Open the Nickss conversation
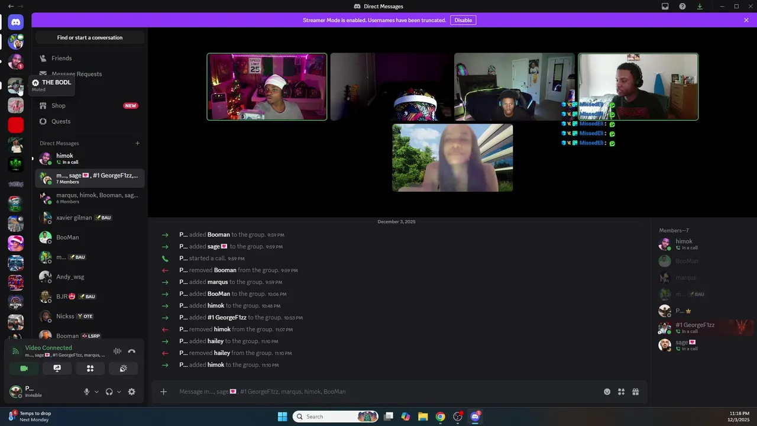This screenshot has width=757, height=426. point(90,317)
